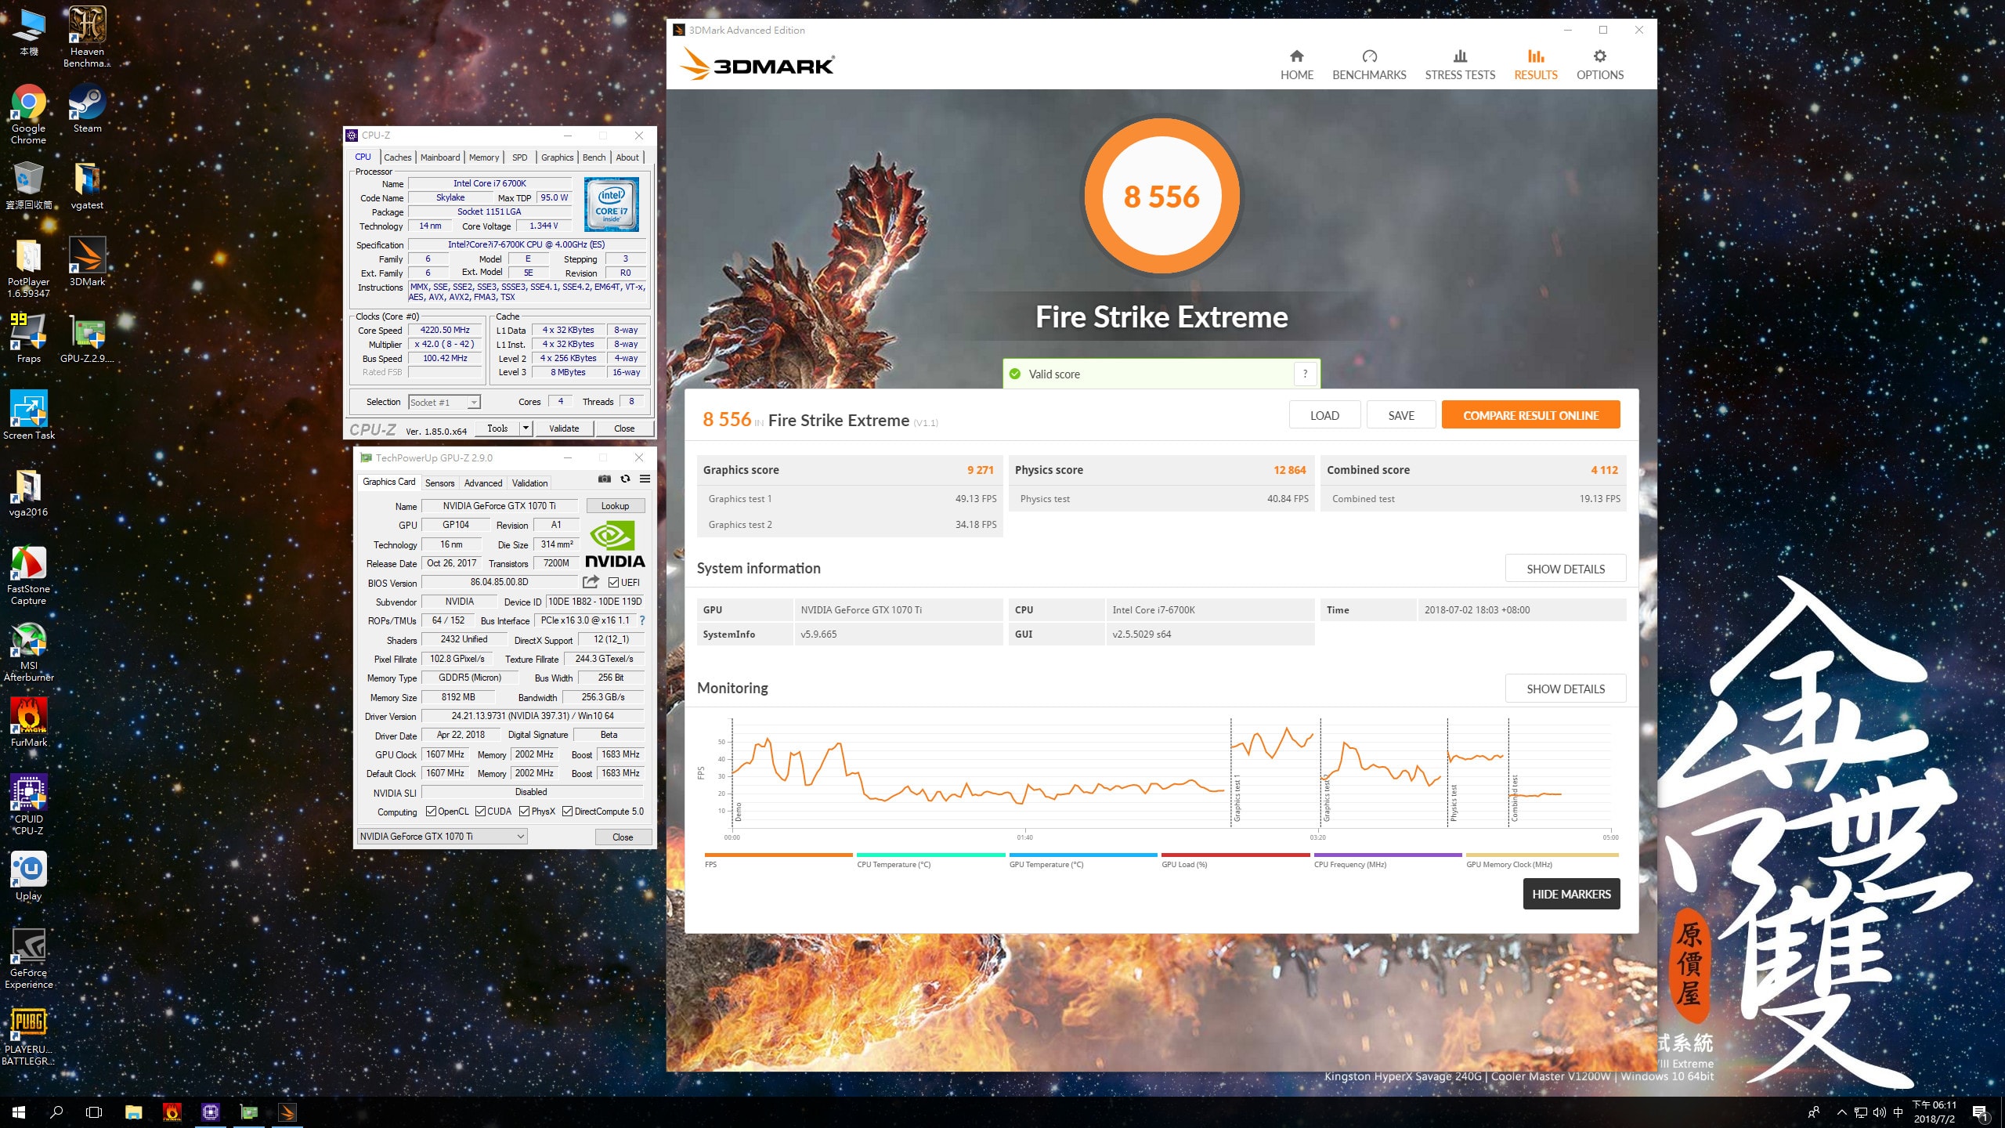Screen dimensions: 2005x1128
Task: Click Validate button in CPU-Z
Action: click(564, 428)
